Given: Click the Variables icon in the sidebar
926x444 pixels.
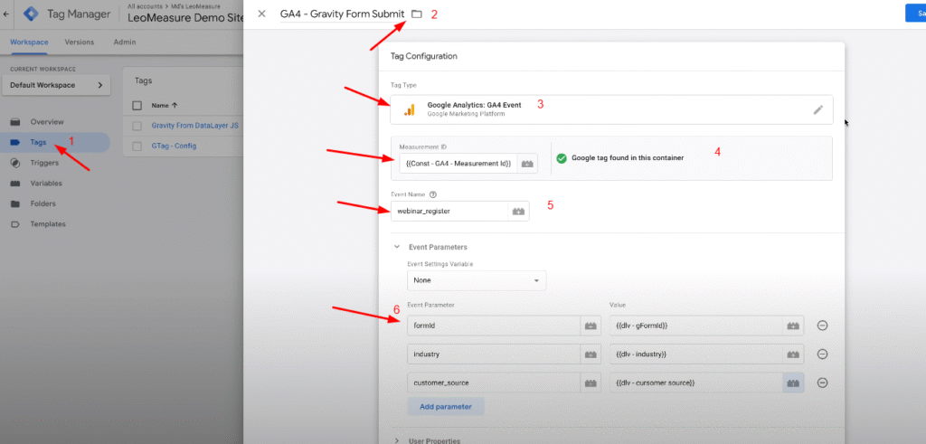Looking at the screenshot, I should click(15, 183).
